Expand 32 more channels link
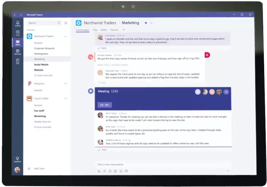Viewport: 267px width, 187px height. pos(43,75)
